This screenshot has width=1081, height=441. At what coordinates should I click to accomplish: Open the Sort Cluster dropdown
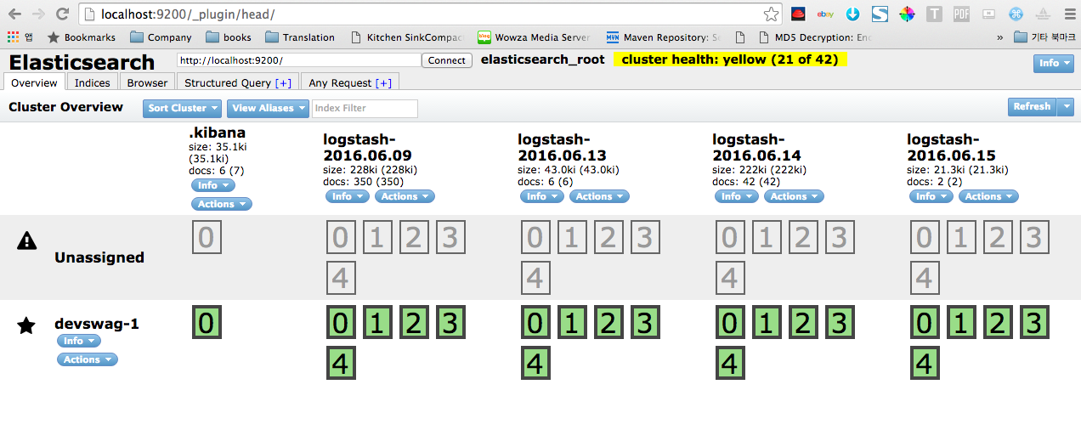pos(182,108)
